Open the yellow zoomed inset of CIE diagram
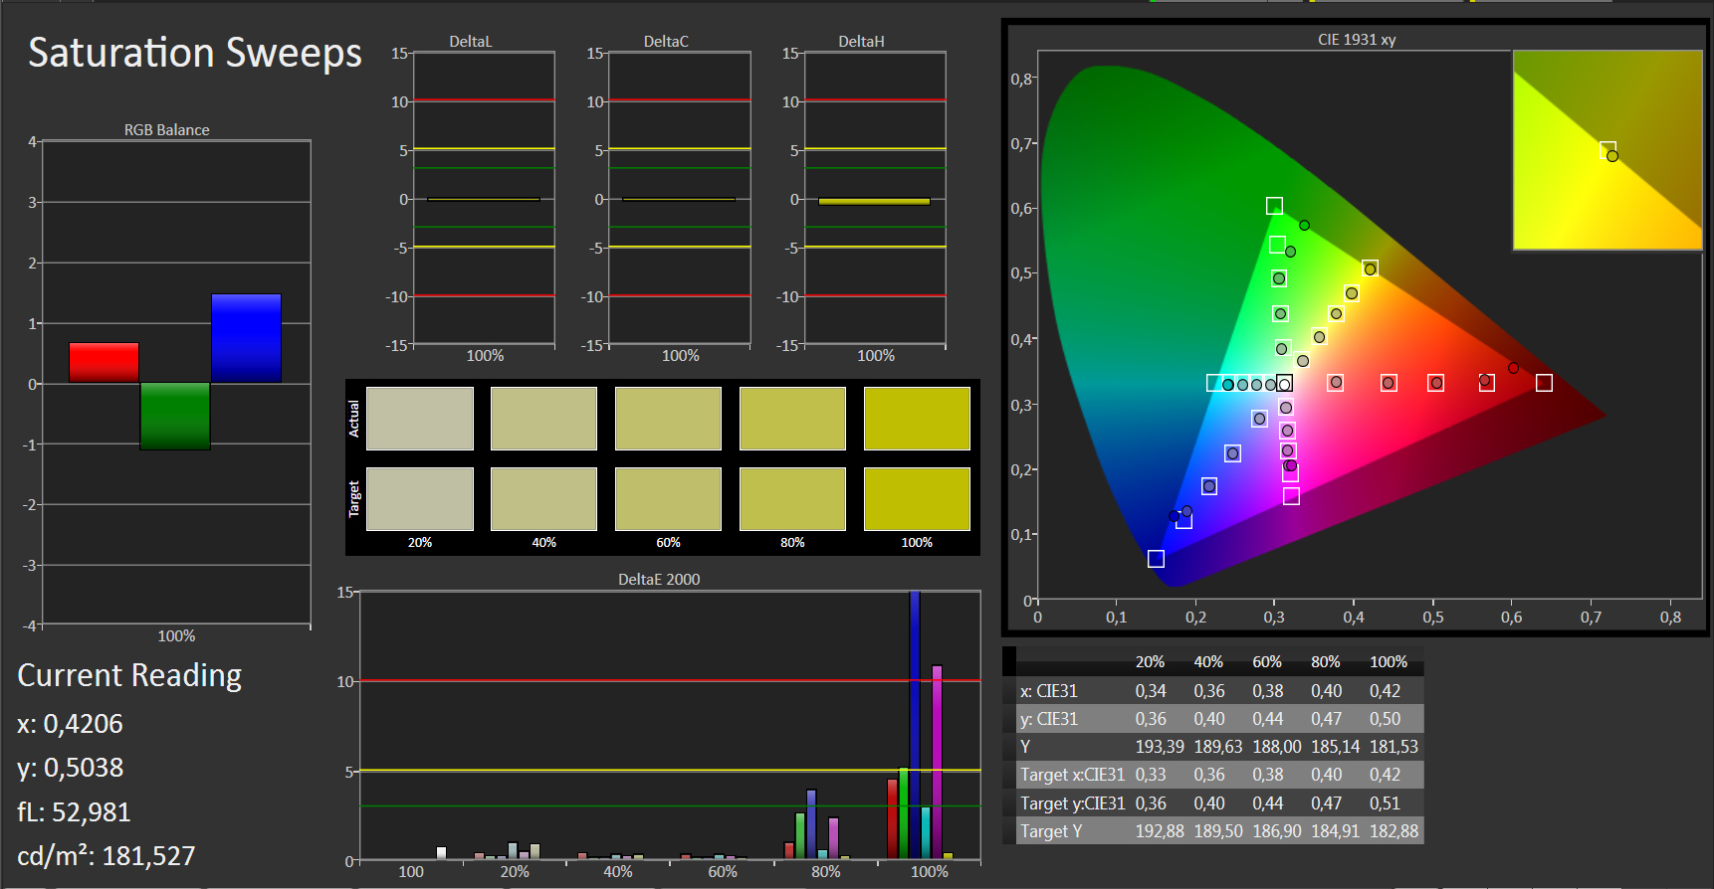Viewport: 1714px width, 889px height. tap(1607, 150)
